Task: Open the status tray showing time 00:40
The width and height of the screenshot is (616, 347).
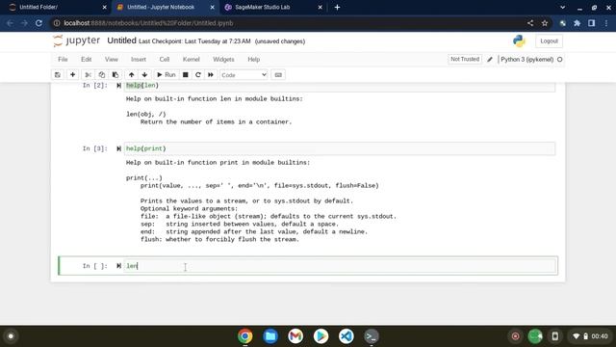Action: click(x=591, y=336)
